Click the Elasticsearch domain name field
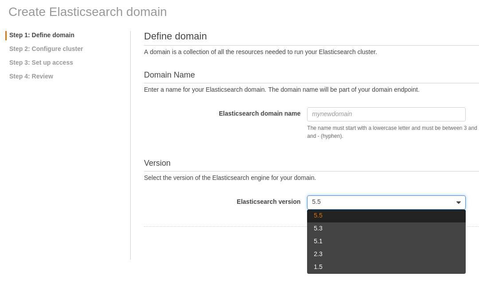This screenshot has width=479, height=292. click(x=386, y=114)
